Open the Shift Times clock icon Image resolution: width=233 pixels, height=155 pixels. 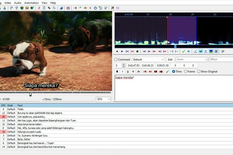coord(95,8)
